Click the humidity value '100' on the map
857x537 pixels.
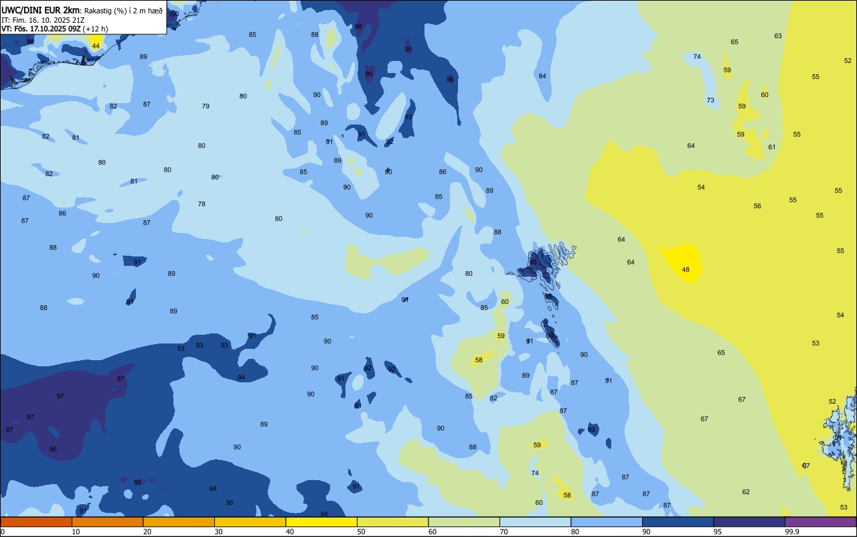[x=173, y=14]
